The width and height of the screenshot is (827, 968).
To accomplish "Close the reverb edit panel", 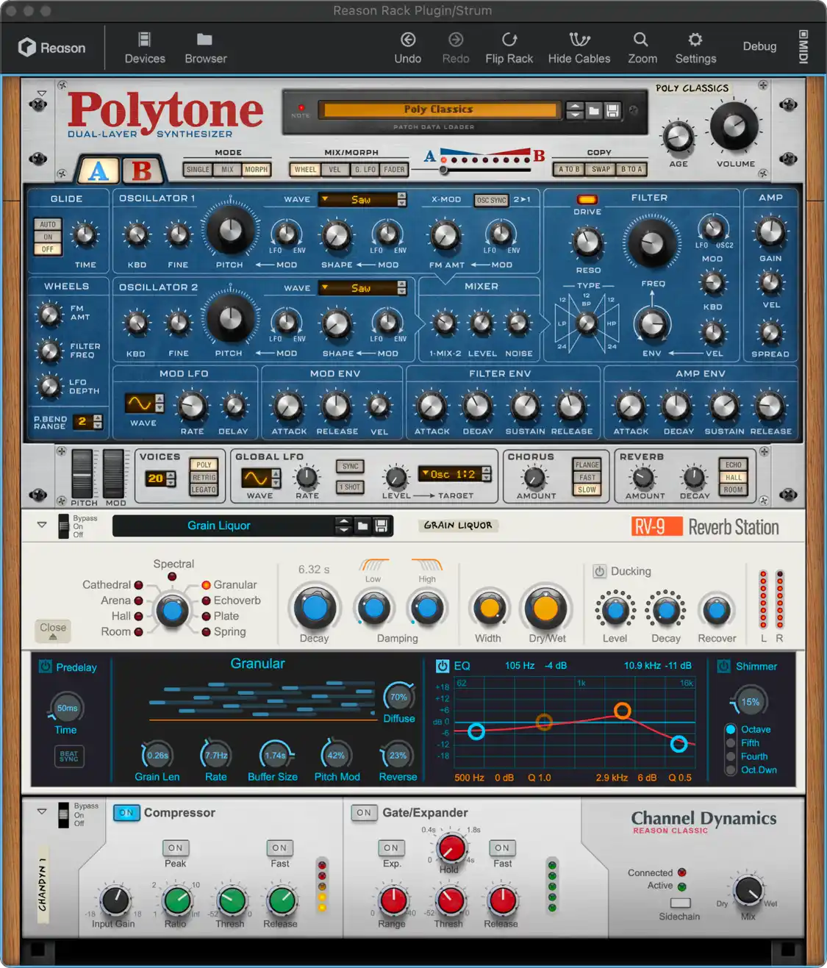I will coord(53,630).
